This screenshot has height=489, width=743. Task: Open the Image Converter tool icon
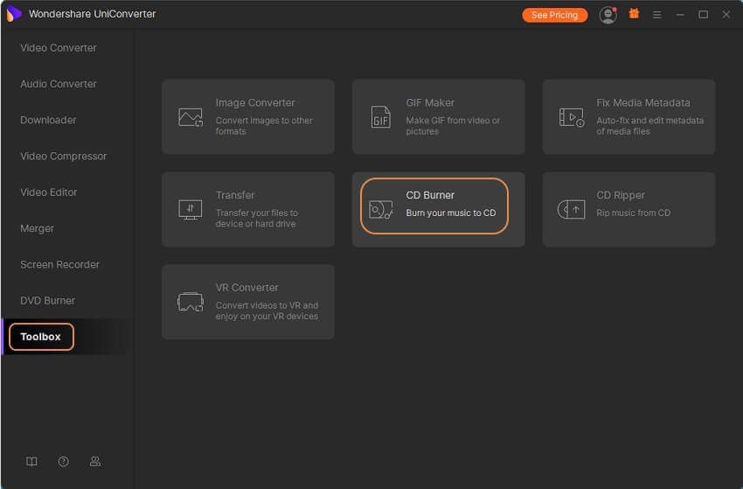(x=191, y=117)
